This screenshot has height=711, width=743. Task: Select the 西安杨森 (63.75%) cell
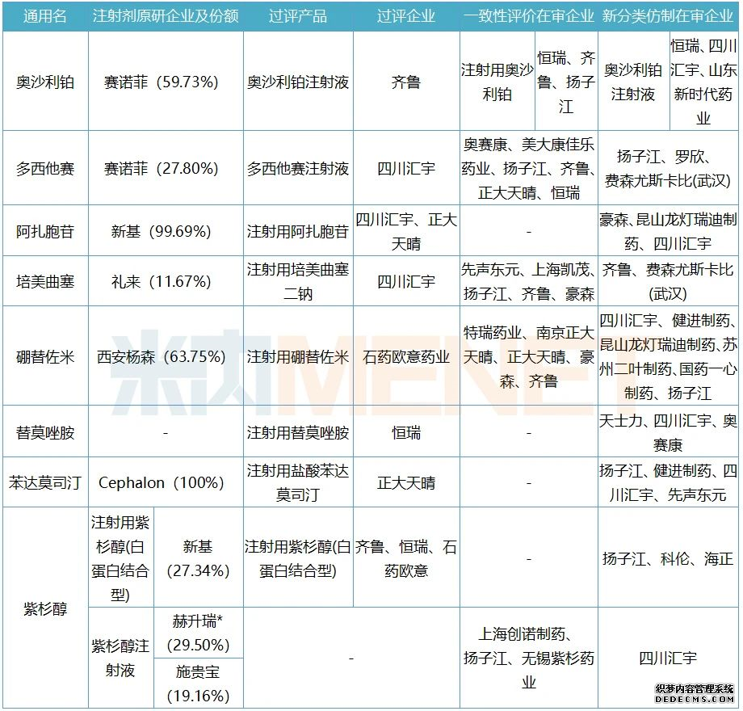(x=166, y=356)
